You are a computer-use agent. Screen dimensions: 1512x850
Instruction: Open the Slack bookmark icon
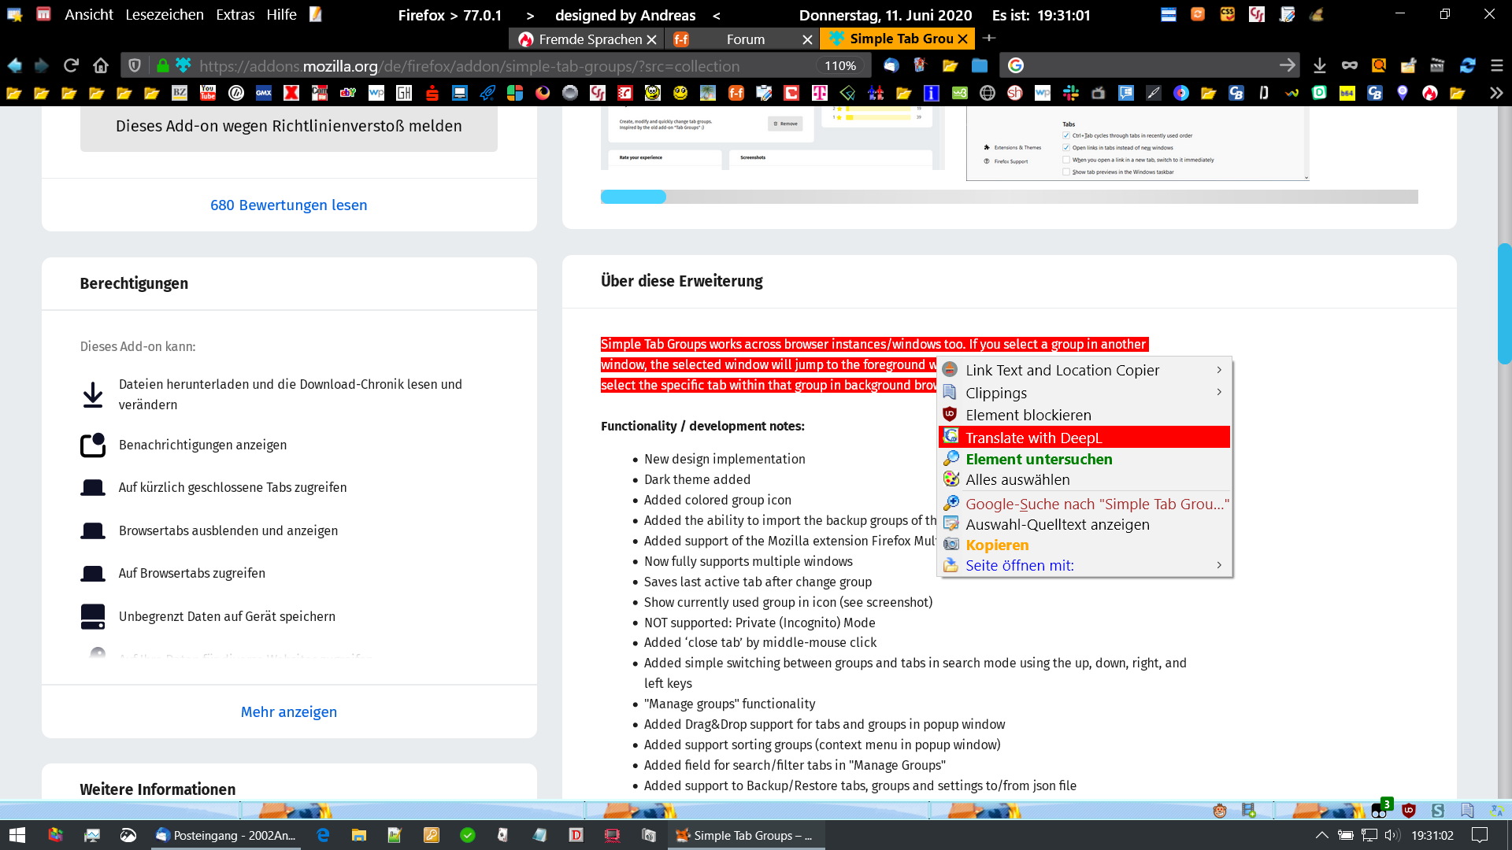[1070, 93]
